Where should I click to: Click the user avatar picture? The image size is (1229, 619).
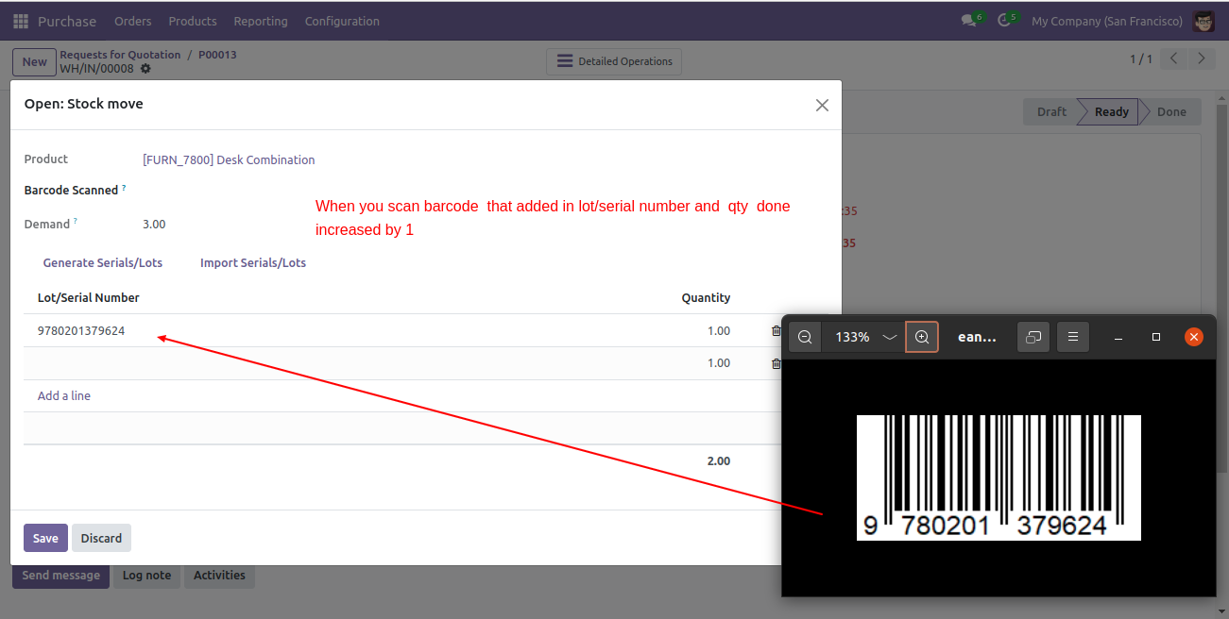(1203, 21)
